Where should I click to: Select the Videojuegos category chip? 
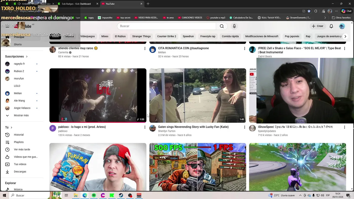click(87, 36)
